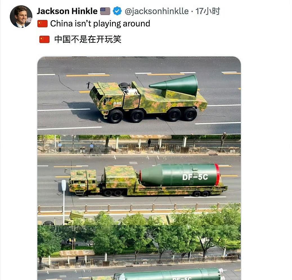Open the bottom photo with the tree-lined street
This screenshot has width=292, height=280.
(x=139, y=252)
